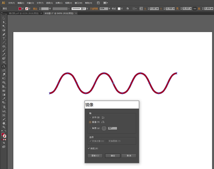Click Cancel button in Reflect dialog
The image size is (214, 169).
(x=129, y=155)
